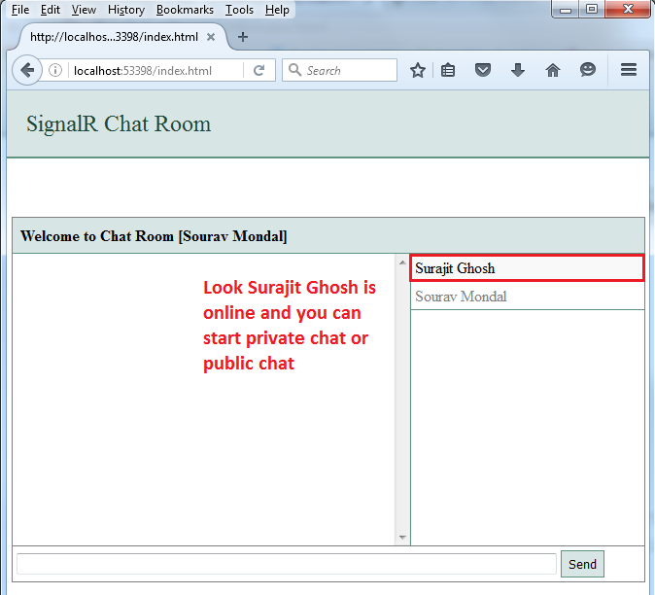Image resolution: width=655 pixels, height=595 pixels.
Task: Open the Tools menu
Action: click(239, 10)
